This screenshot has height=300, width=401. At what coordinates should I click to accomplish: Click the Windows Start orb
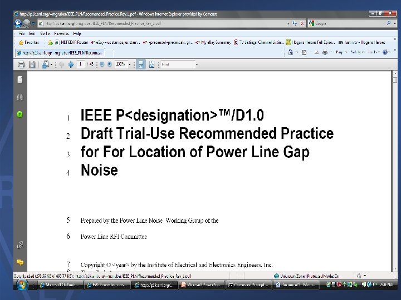pos(22,284)
